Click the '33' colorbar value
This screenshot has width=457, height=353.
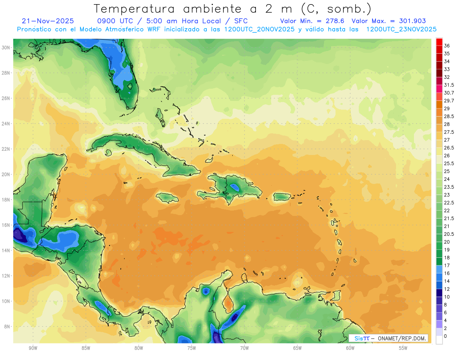click(447, 70)
